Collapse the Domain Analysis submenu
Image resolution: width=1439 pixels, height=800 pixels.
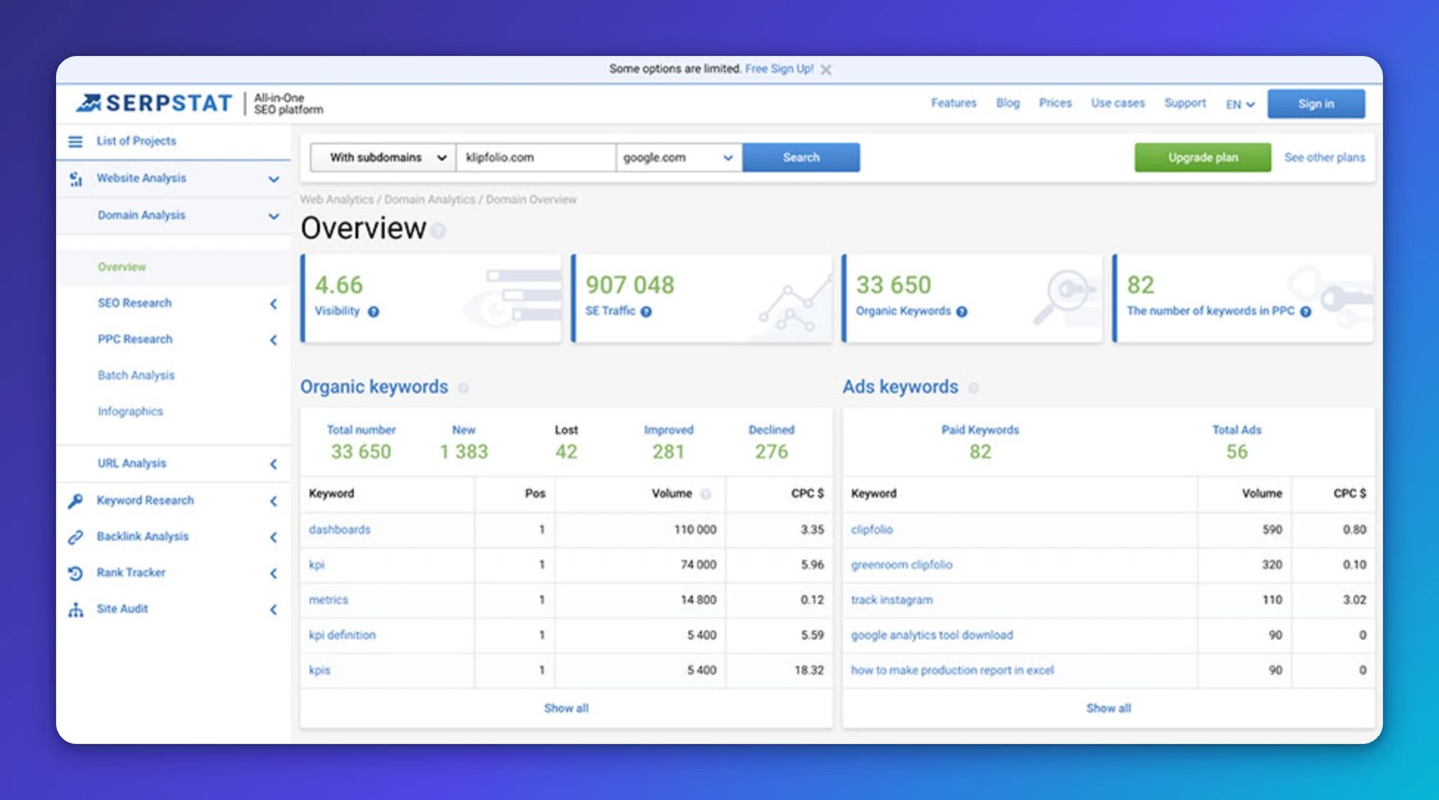point(274,216)
